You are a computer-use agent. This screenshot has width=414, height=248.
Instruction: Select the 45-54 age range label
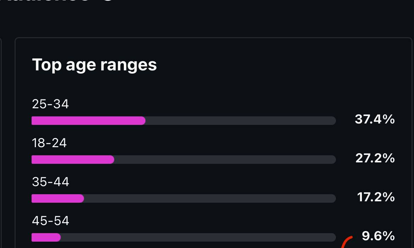click(50, 221)
